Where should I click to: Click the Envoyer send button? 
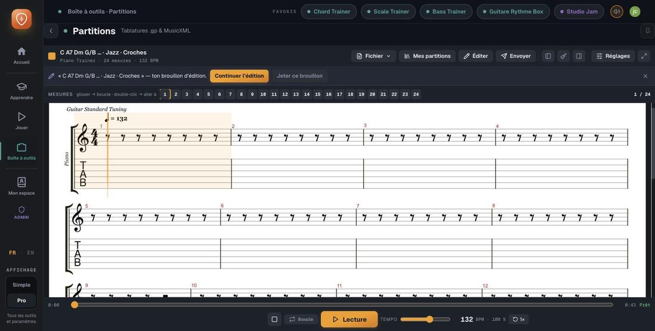click(516, 56)
